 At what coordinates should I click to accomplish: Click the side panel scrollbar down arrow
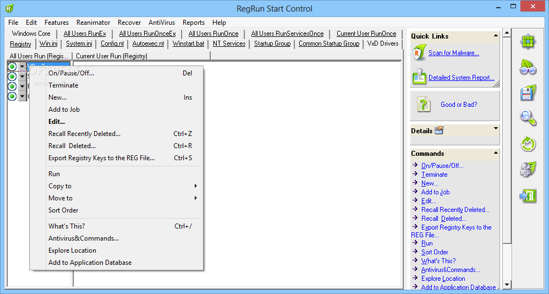coord(507,284)
